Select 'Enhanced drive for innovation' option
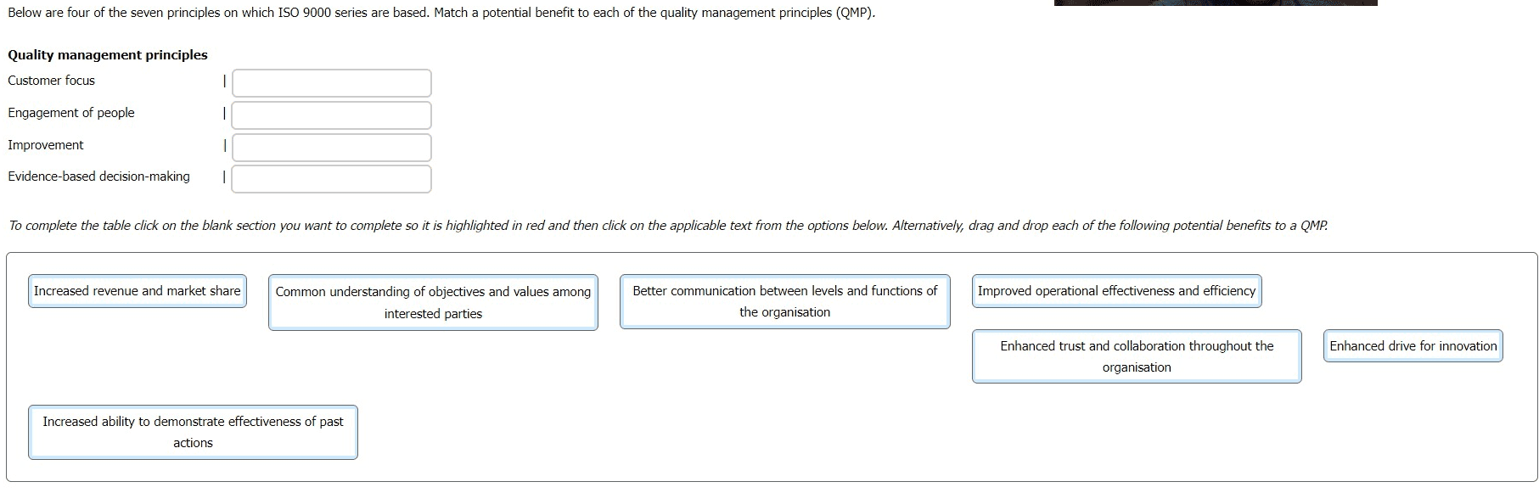The image size is (1539, 493). pyautogui.click(x=1413, y=346)
